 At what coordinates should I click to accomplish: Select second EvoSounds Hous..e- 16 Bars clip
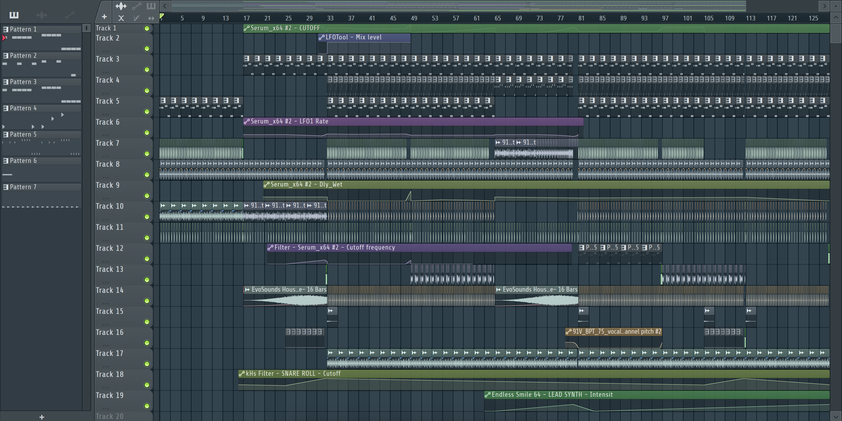(536, 296)
